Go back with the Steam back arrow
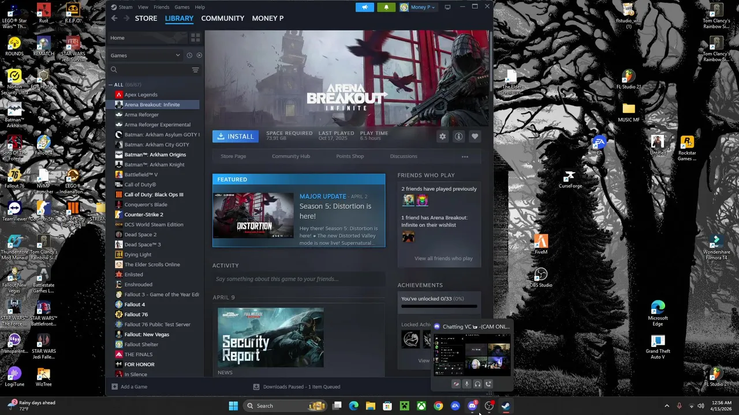This screenshot has height=415, width=739. pos(114,18)
